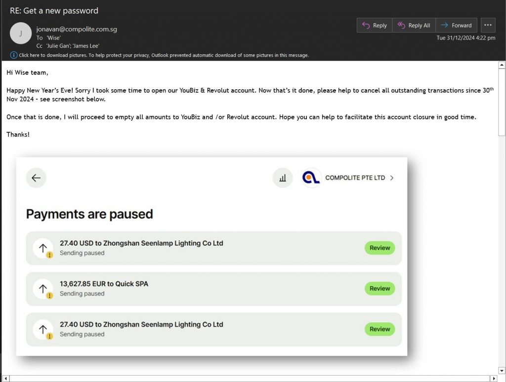This screenshot has height=382, width=506.
Task: Click the Compolite company logo
Action: coord(311,178)
